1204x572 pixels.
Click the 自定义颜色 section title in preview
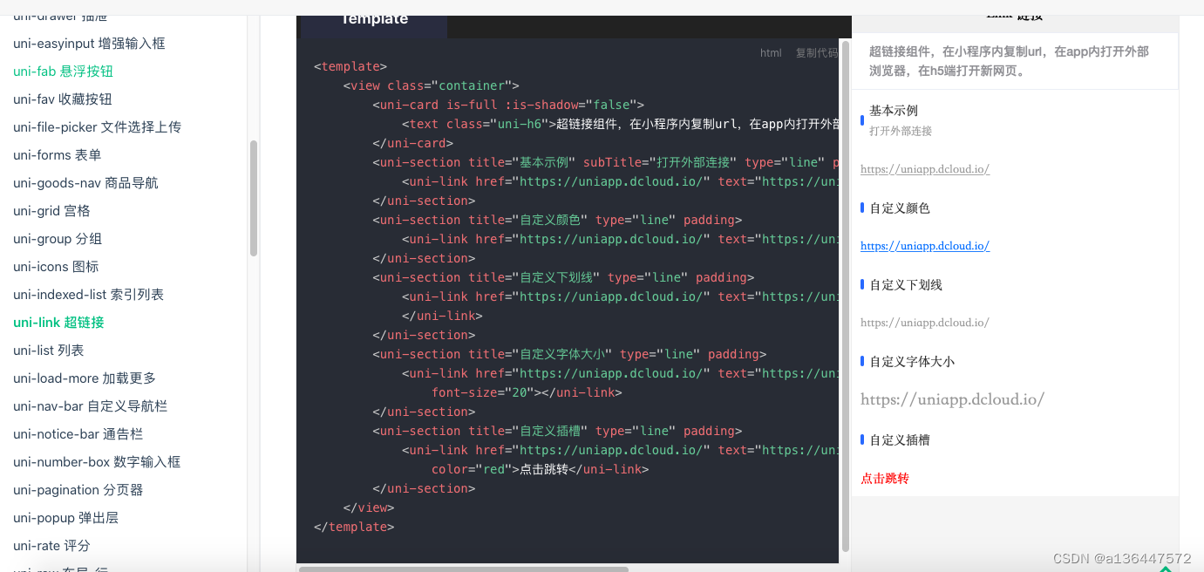(x=900, y=208)
